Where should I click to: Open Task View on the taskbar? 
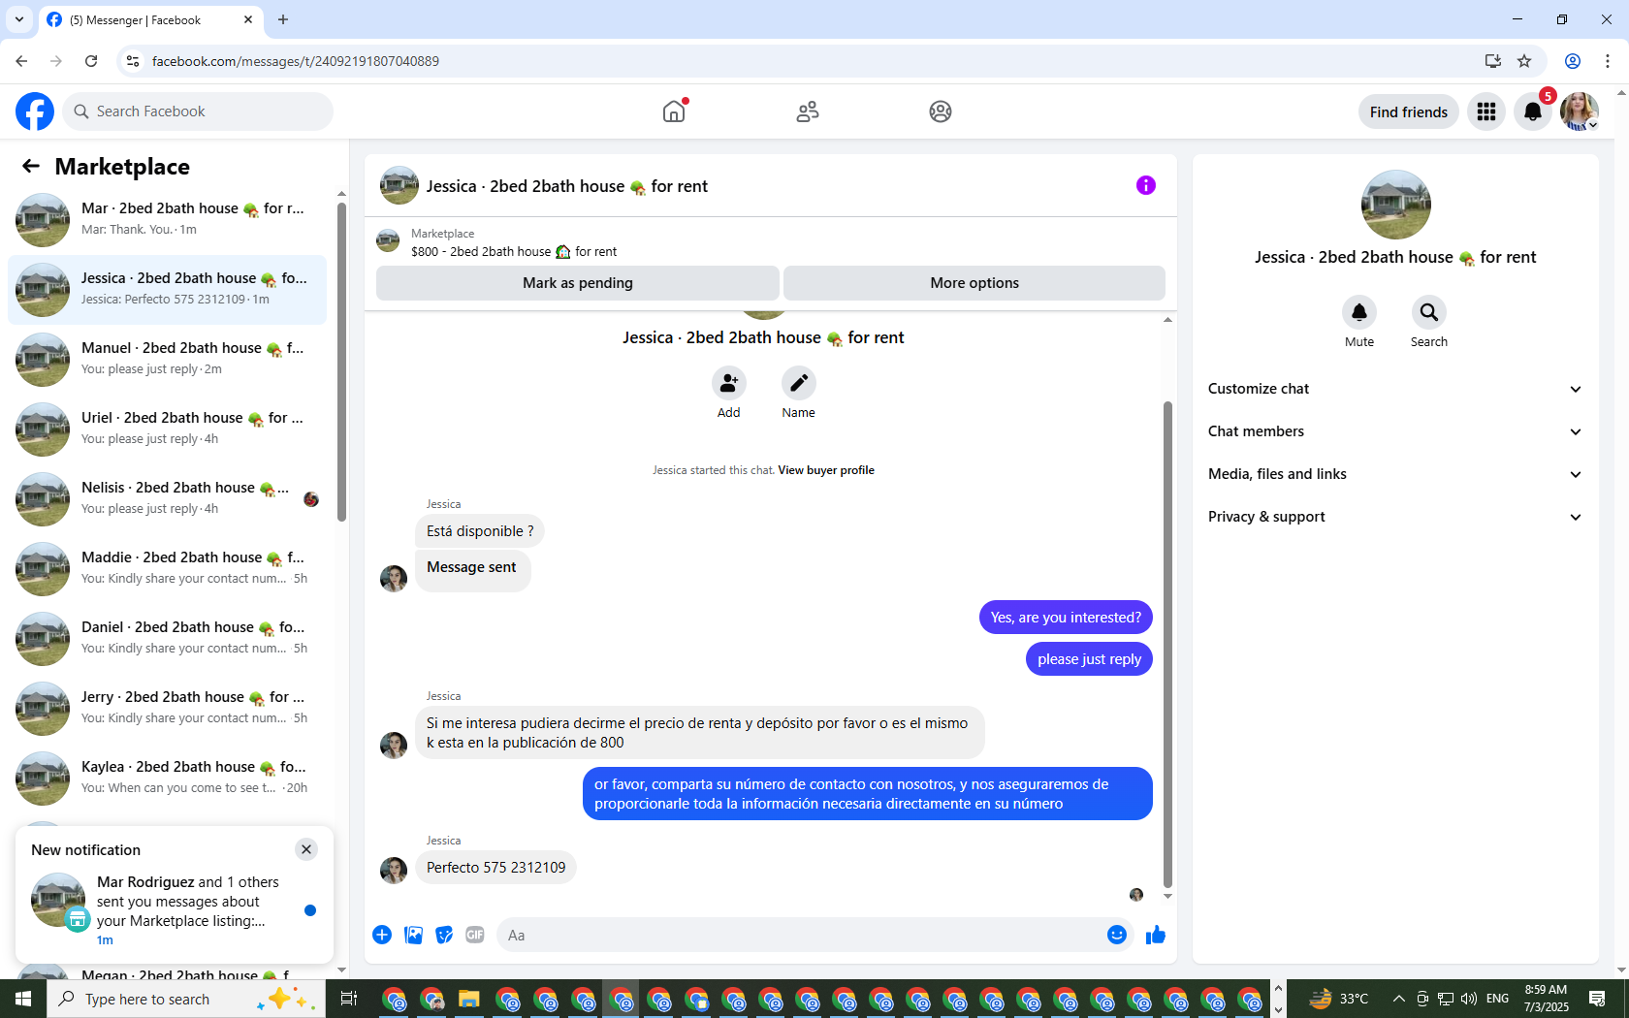tap(349, 999)
